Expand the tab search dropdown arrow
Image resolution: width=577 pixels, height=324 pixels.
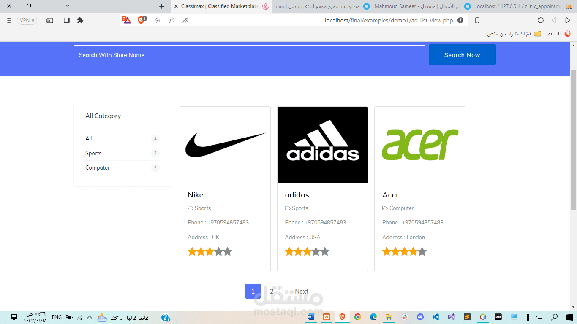[x=68, y=6]
